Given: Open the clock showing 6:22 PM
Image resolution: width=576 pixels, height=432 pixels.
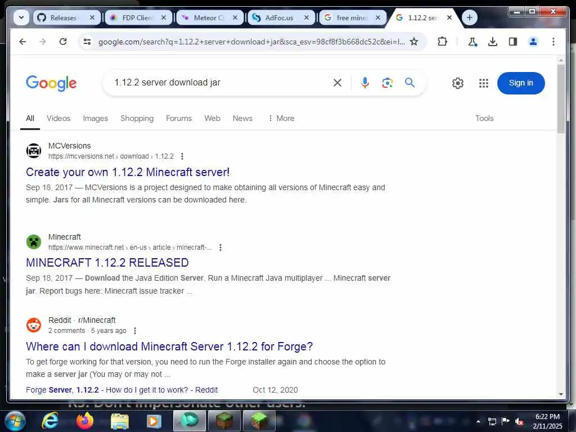Looking at the screenshot, I should (x=547, y=421).
